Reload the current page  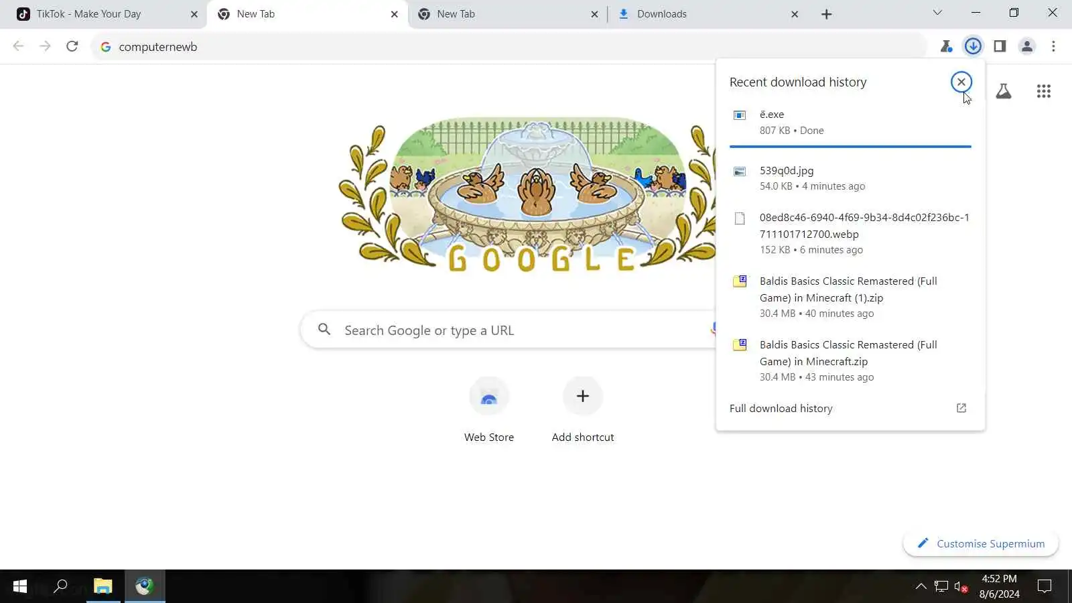(x=72, y=46)
